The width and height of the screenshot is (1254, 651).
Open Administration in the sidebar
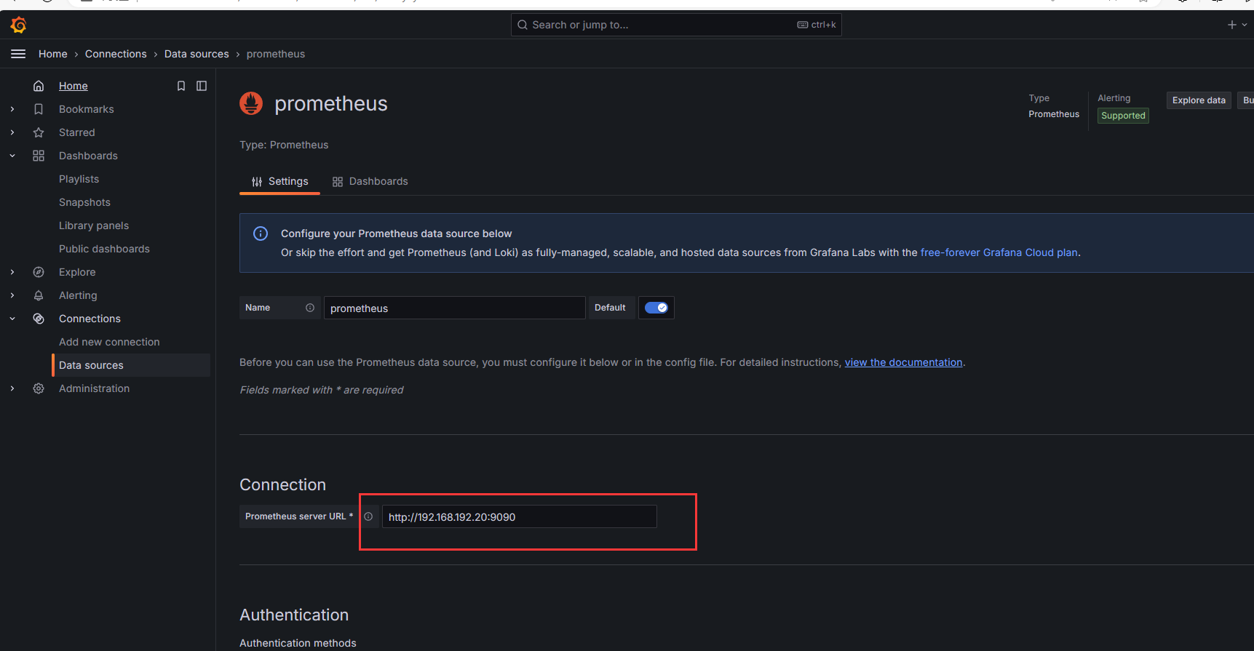tap(94, 388)
